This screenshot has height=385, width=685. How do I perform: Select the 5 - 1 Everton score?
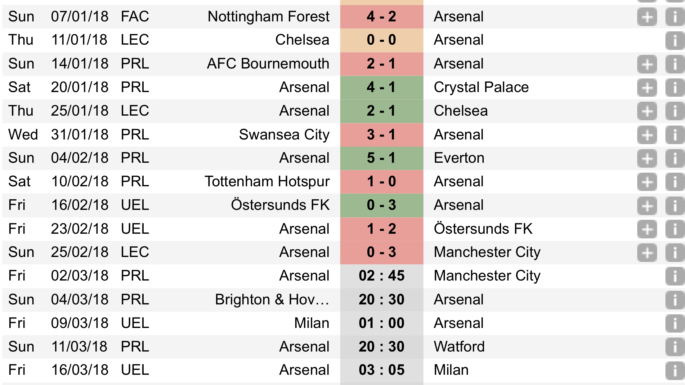coord(382,158)
